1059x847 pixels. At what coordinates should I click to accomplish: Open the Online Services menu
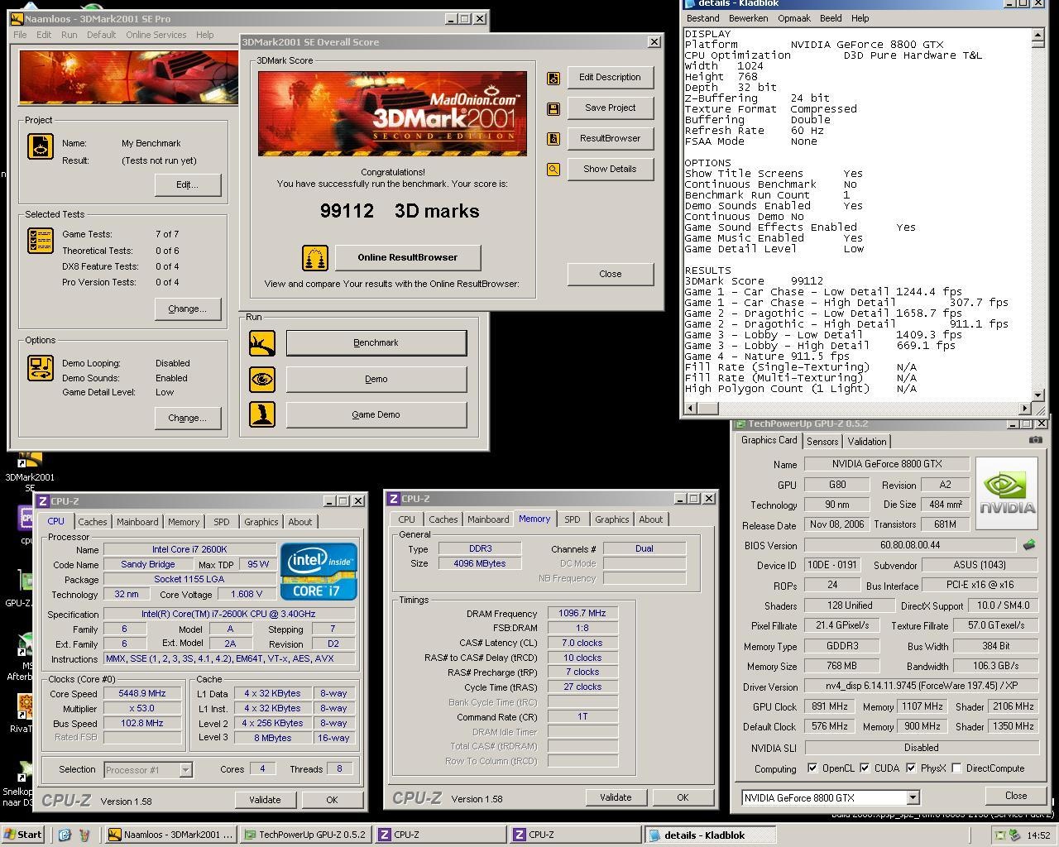click(x=156, y=35)
